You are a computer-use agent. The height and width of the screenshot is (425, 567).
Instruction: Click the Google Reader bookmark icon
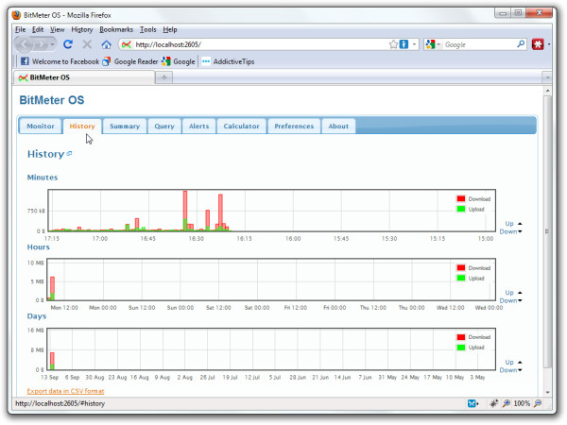(106, 61)
